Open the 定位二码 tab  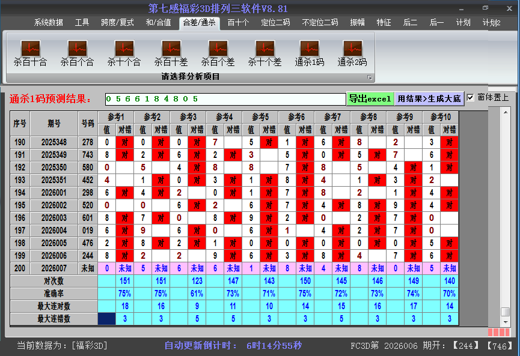[275, 23]
